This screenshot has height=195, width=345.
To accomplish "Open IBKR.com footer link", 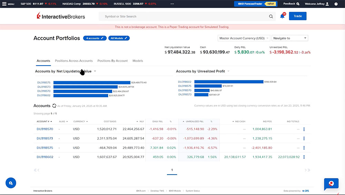I will (141, 191).
